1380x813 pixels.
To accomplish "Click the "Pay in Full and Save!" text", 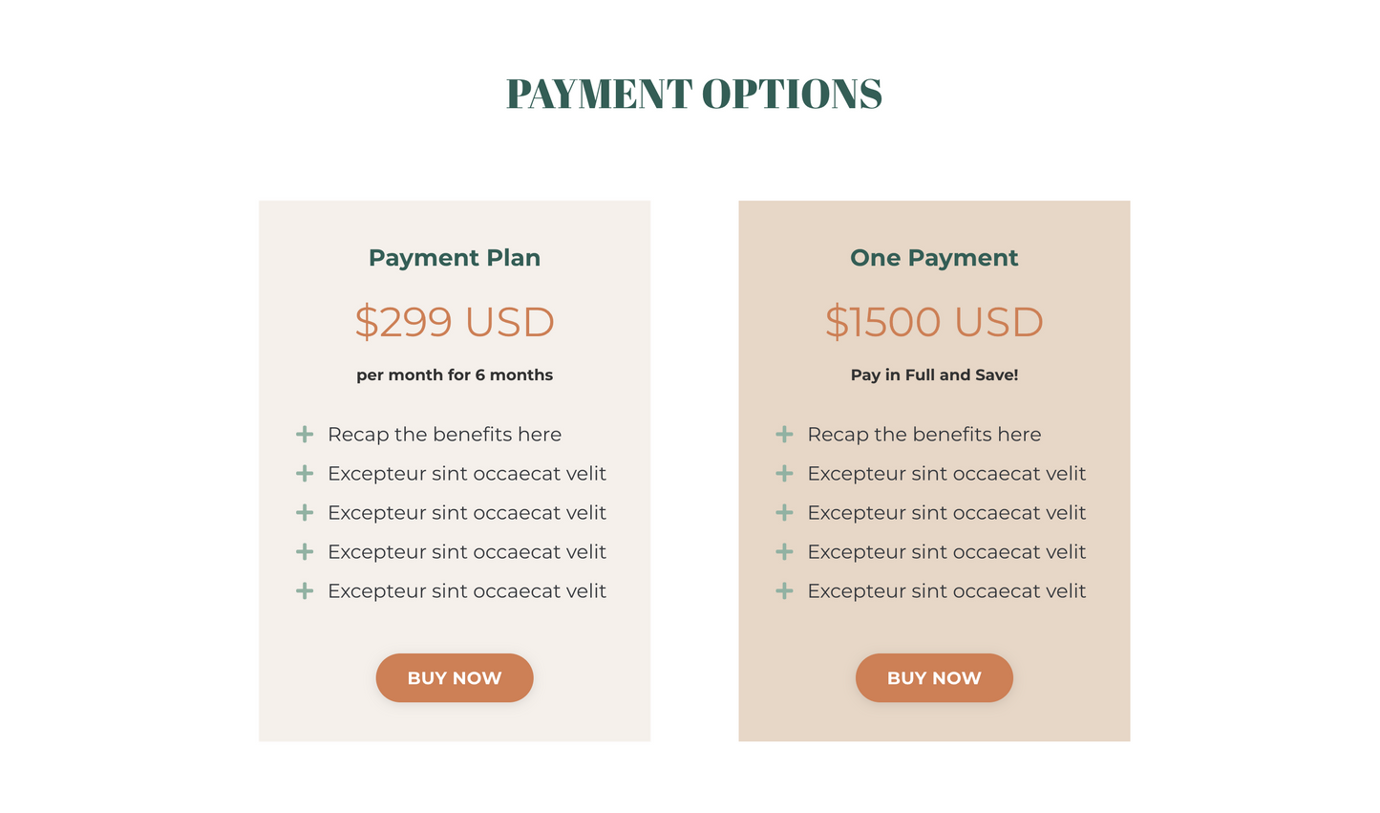I will [934, 375].
